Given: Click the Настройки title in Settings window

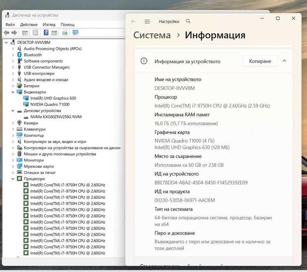Looking at the screenshot, I should 169,21.
